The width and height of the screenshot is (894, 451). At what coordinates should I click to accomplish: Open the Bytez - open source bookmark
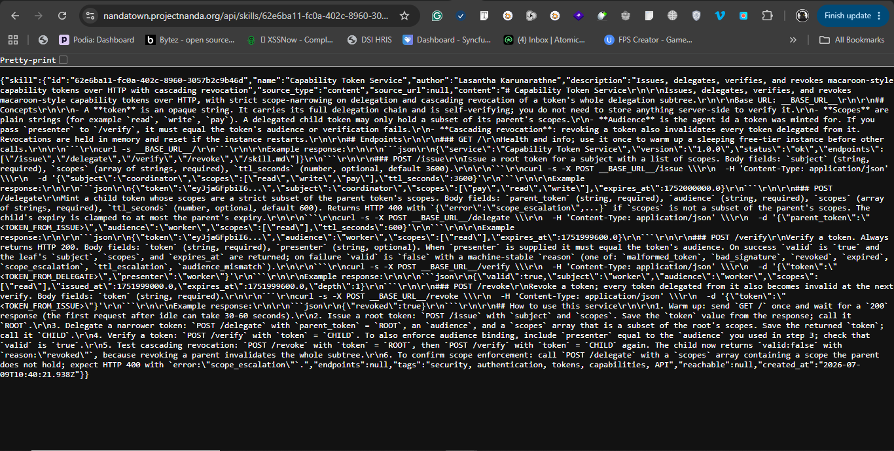(190, 40)
